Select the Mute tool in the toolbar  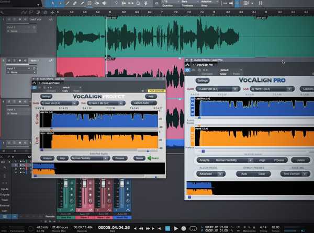click(89, 3)
